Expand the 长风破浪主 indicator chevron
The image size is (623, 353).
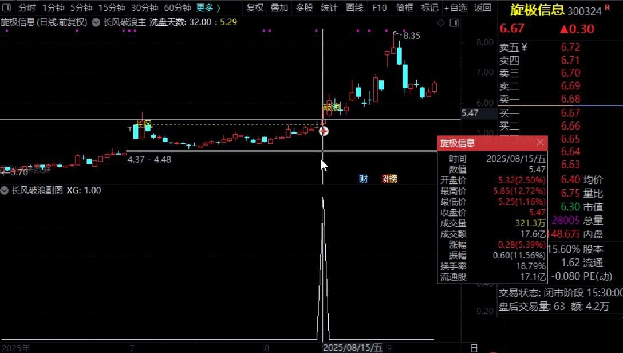tap(96, 22)
